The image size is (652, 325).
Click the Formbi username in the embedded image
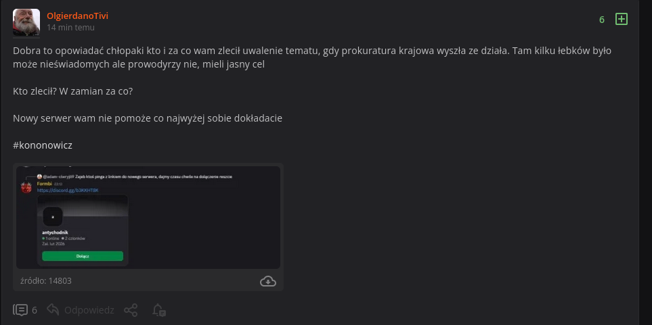tap(44, 184)
